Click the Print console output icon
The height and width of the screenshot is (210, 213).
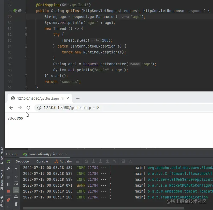click(16, 197)
